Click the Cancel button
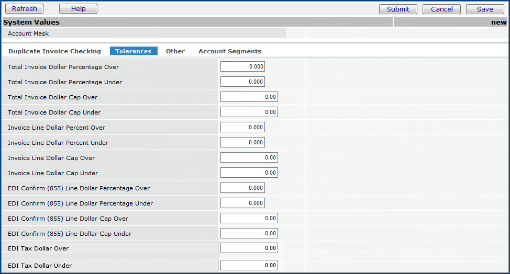Viewport: 510px width, 274px height. click(x=441, y=9)
